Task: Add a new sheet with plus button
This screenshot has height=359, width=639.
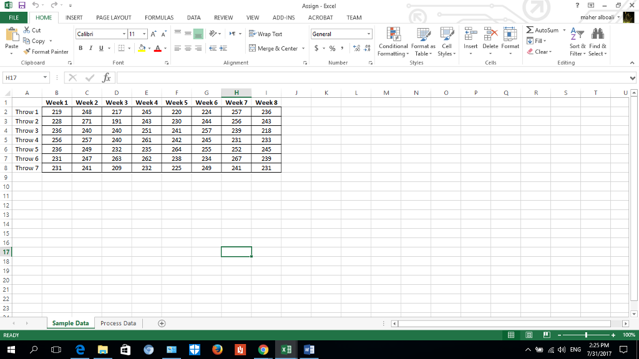Action: (x=162, y=323)
